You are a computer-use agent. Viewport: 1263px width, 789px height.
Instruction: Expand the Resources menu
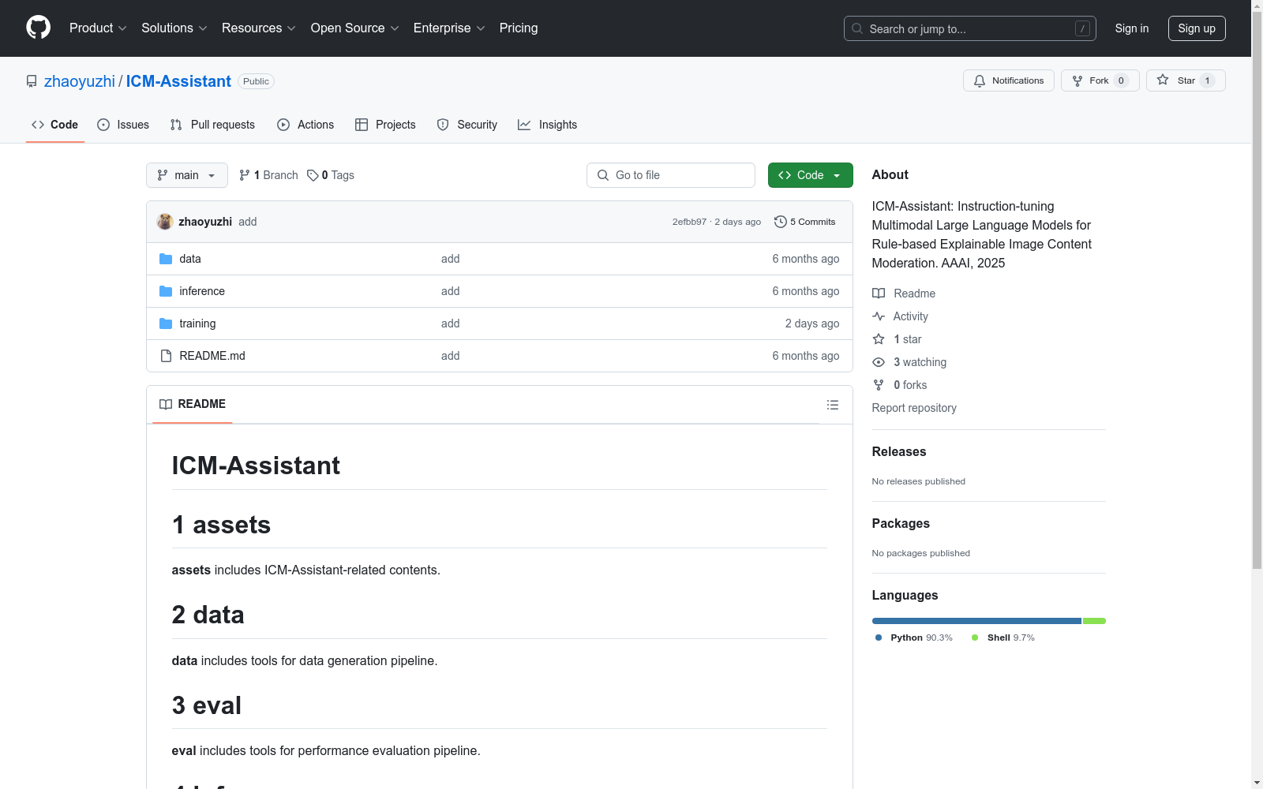(259, 28)
